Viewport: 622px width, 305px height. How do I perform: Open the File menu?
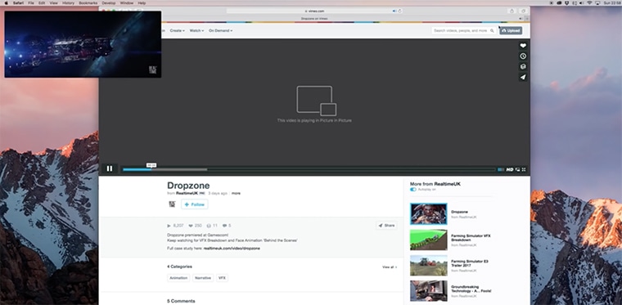click(x=31, y=2)
